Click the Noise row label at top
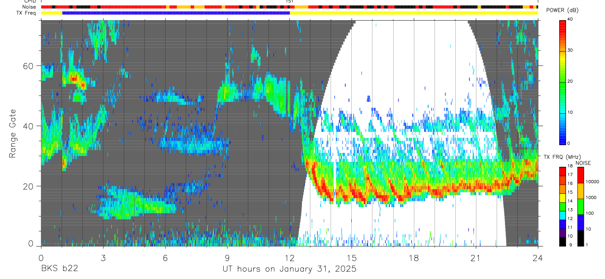The width and height of the screenshot is (605, 279). [30, 7]
